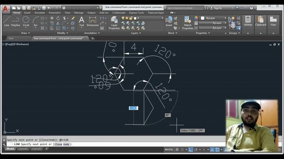284x159 pixels.
Task: Toggle object snap tracking in status bar
Action: [212, 150]
